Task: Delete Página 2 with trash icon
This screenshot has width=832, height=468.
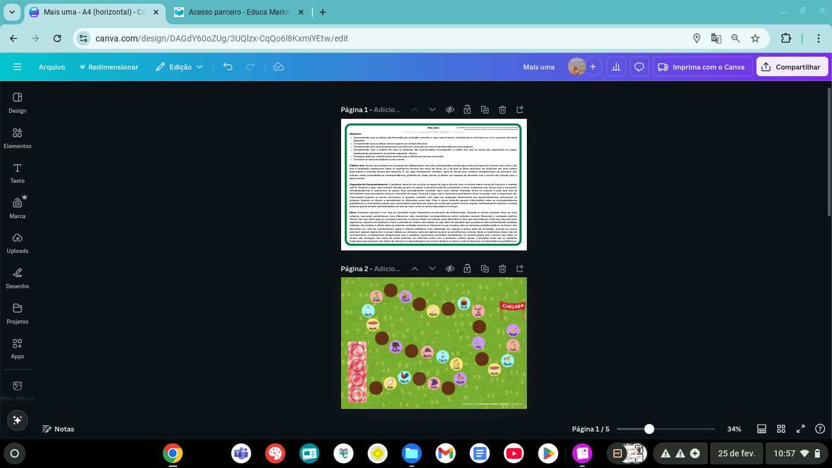Action: point(502,269)
